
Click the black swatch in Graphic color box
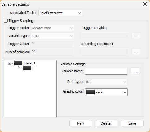tap(90, 92)
